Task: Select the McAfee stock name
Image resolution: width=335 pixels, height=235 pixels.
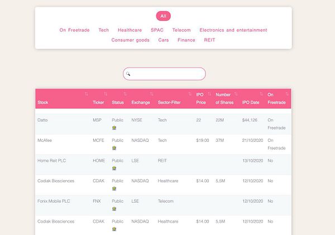Action: click(45, 140)
